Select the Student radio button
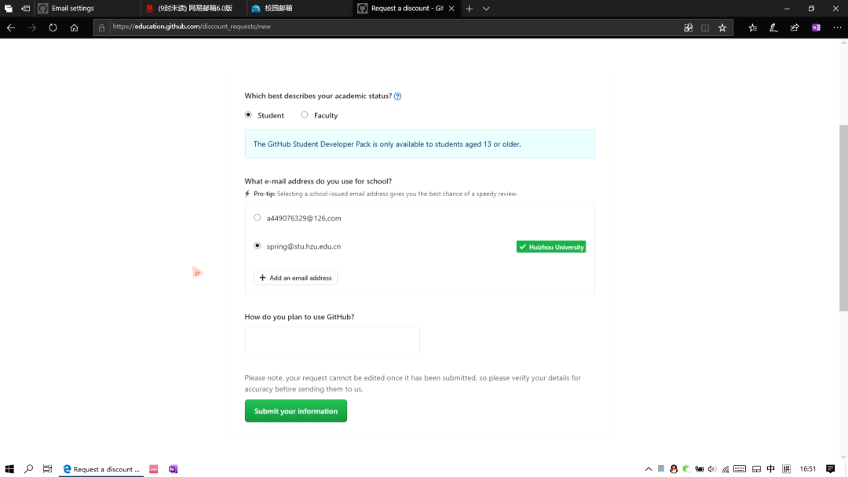848x477 pixels. click(248, 115)
